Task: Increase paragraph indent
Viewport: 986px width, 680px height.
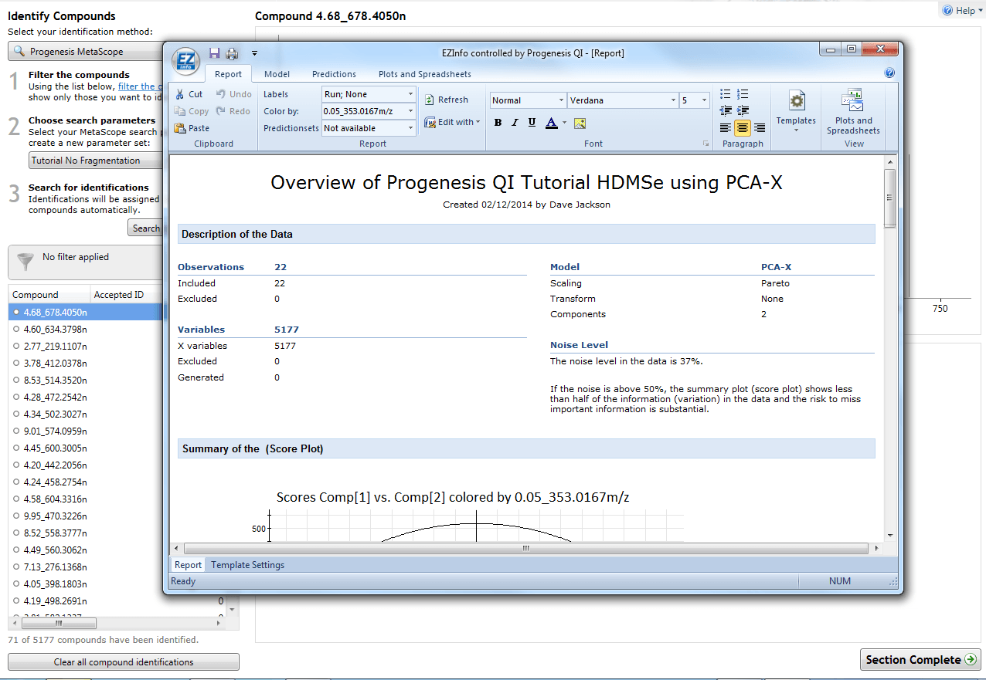Action: coord(742,110)
